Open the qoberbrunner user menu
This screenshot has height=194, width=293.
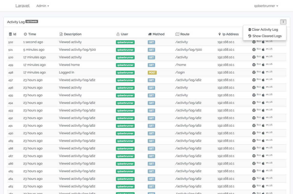click(266, 6)
